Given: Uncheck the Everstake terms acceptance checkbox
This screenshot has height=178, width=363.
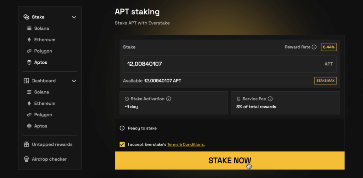Looking at the screenshot, I should 122,144.
